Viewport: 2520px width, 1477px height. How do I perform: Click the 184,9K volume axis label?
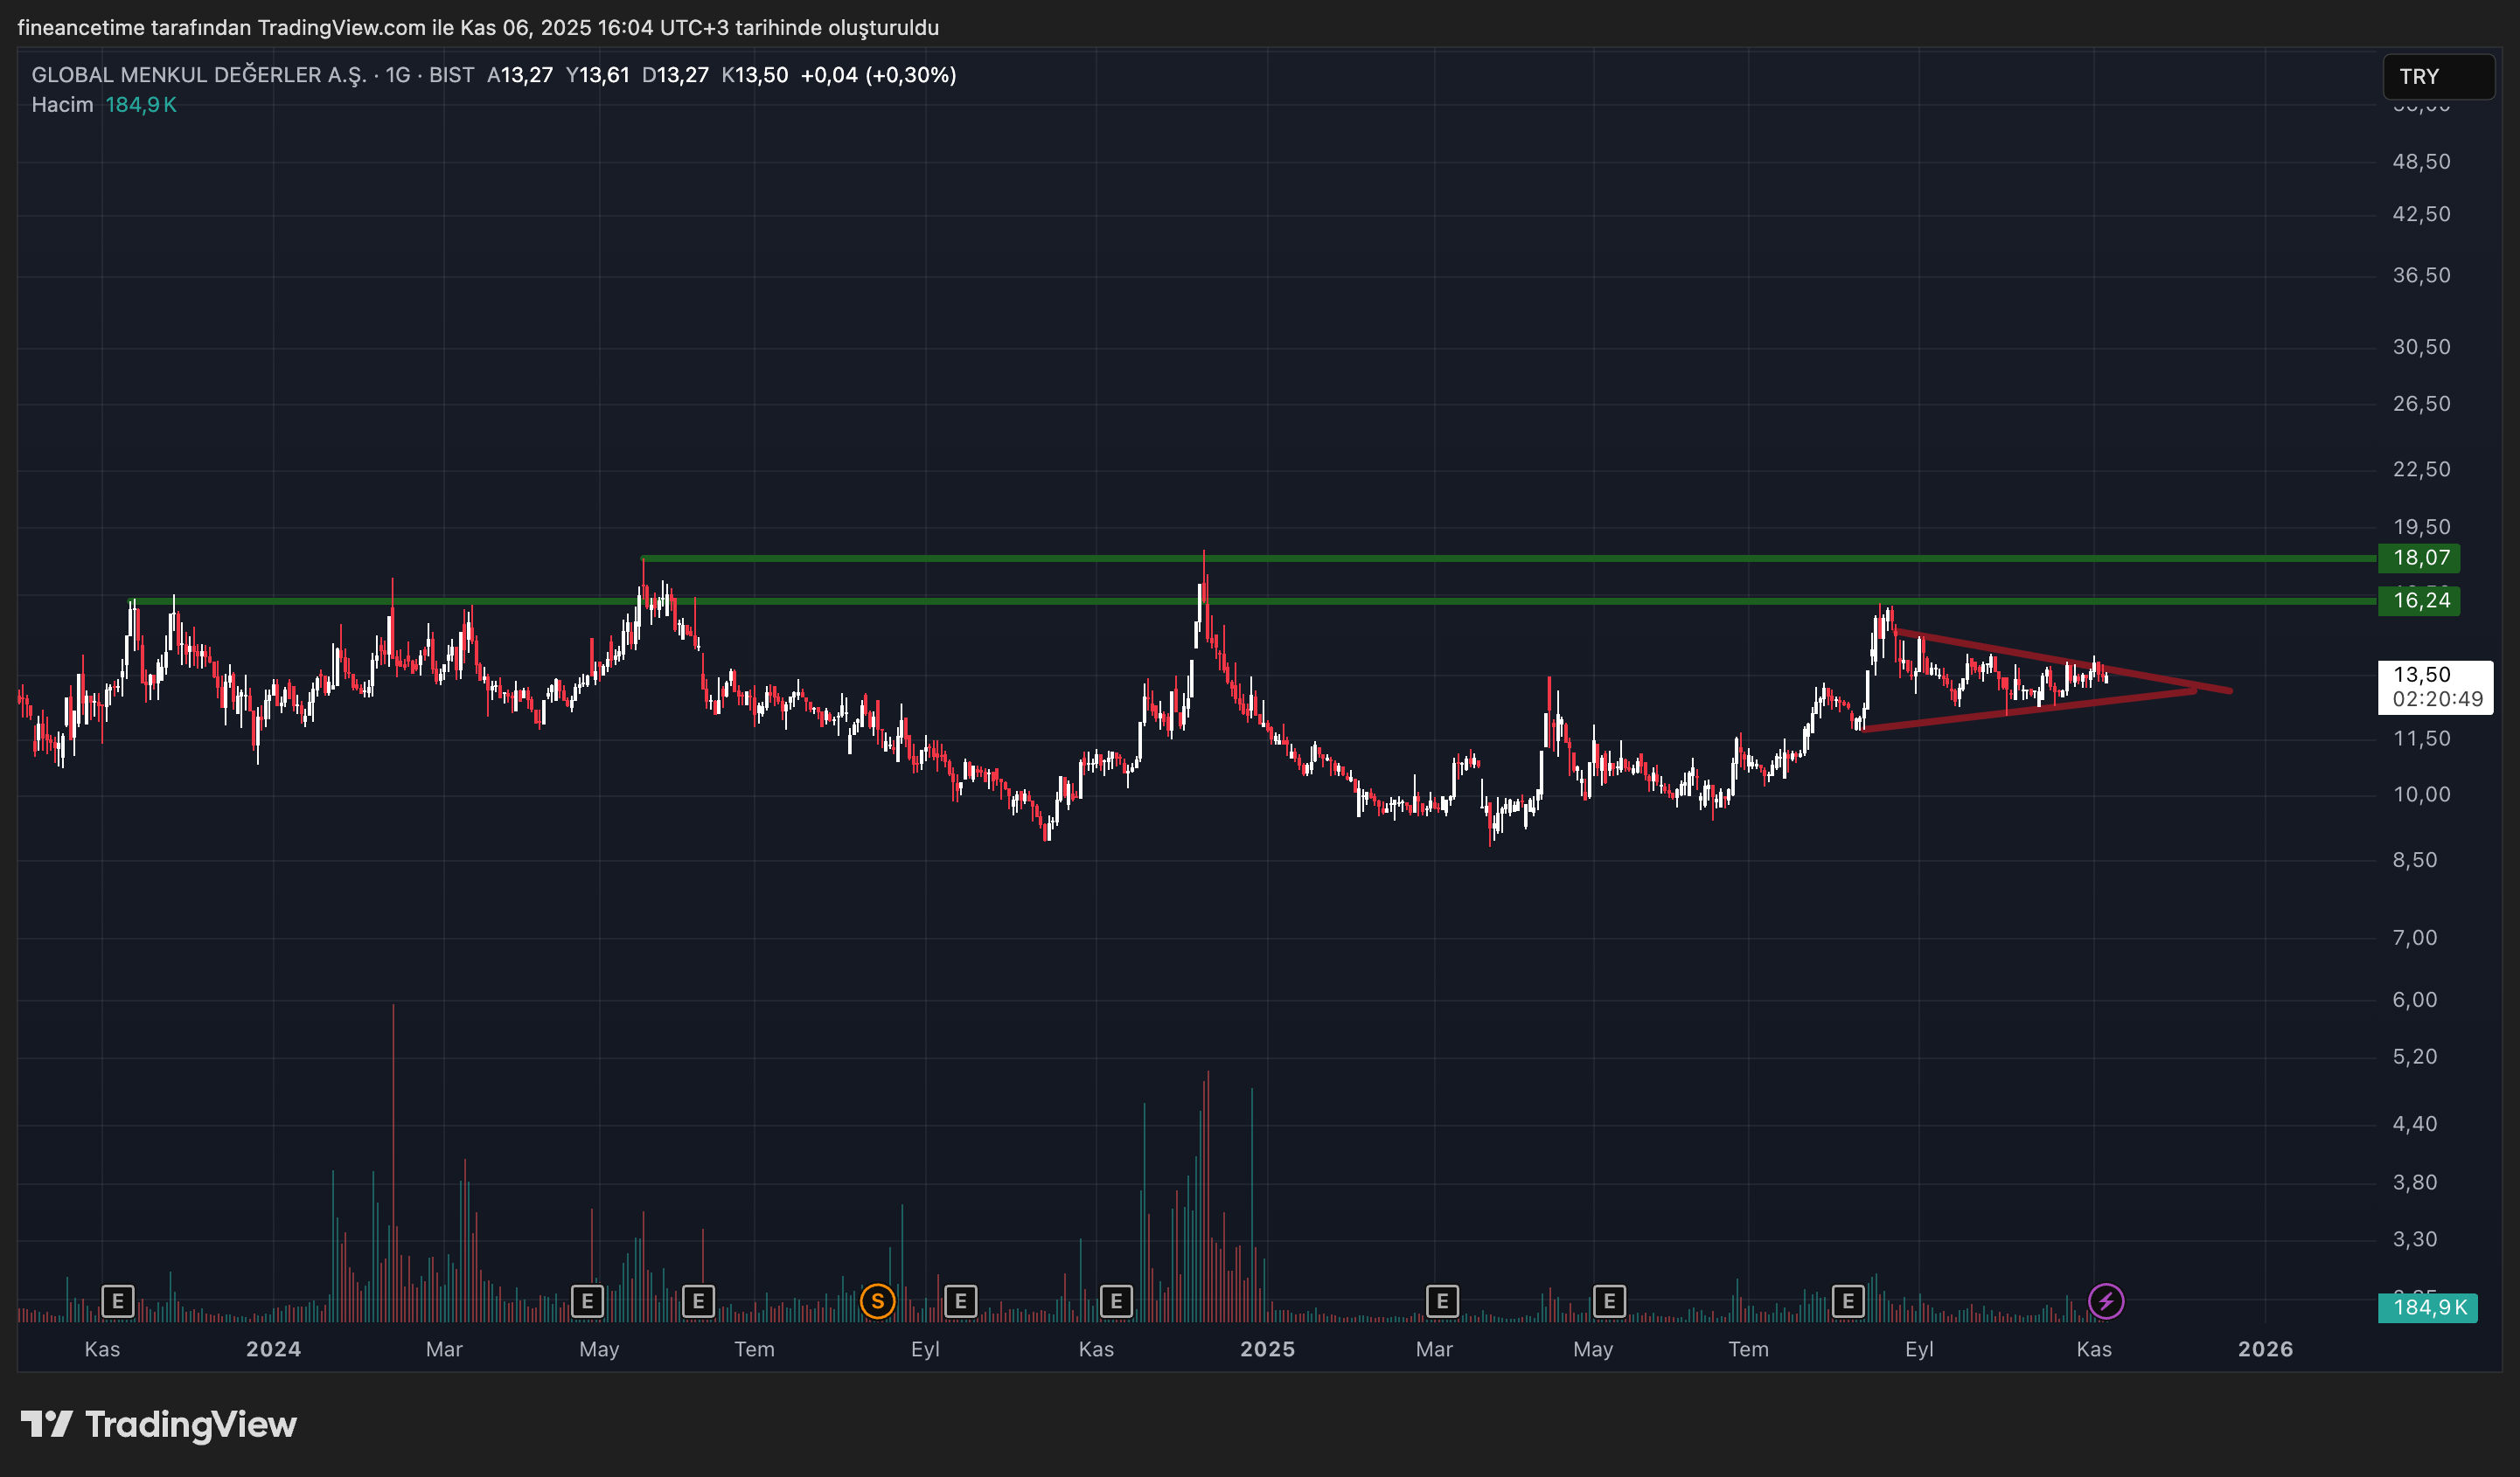pyautogui.click(x=2428, y=1307)
